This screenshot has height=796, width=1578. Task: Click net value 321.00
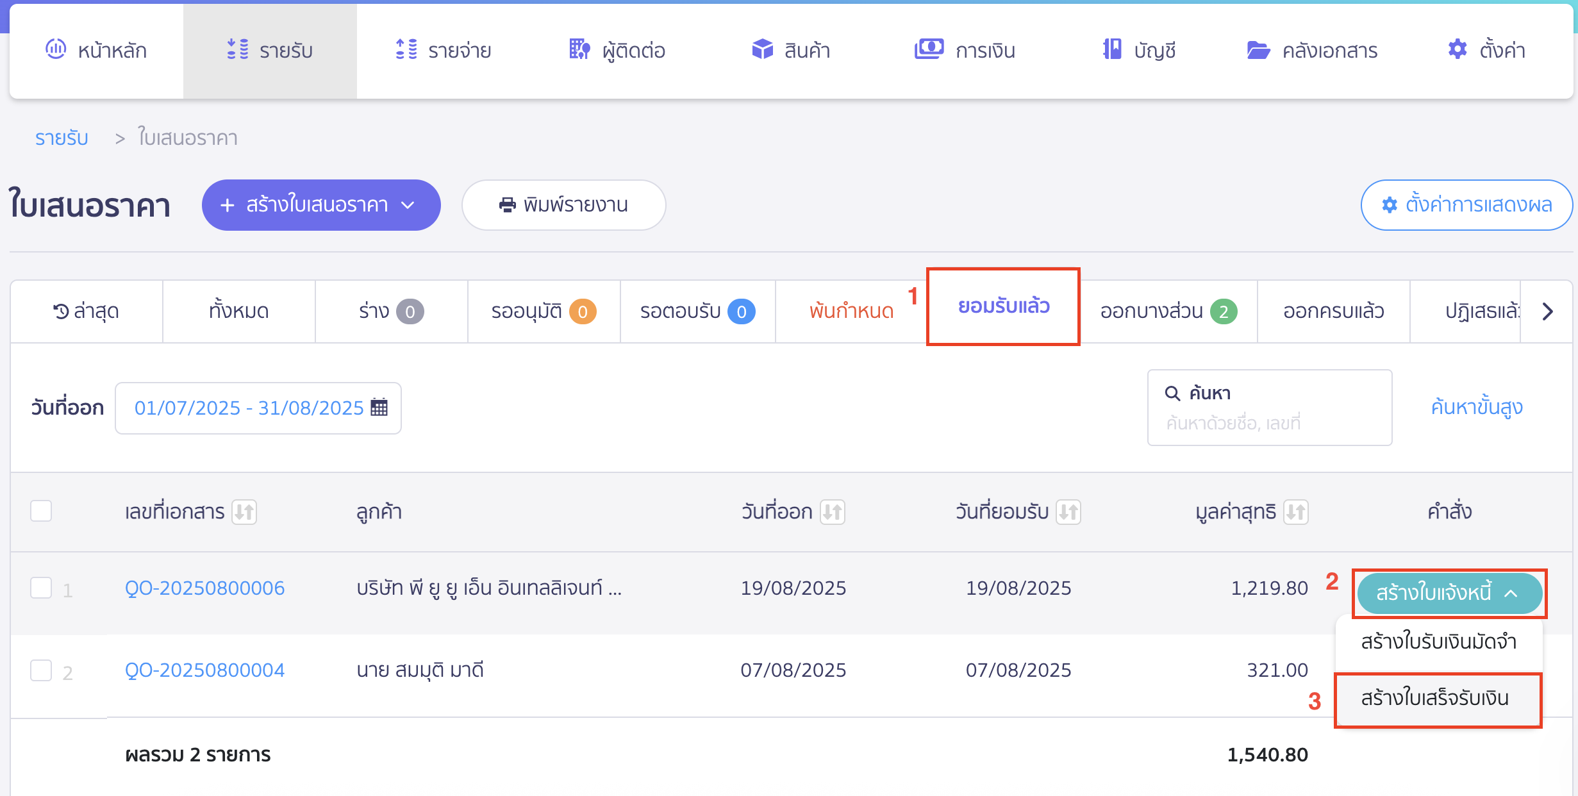[x=1277, y=670]
